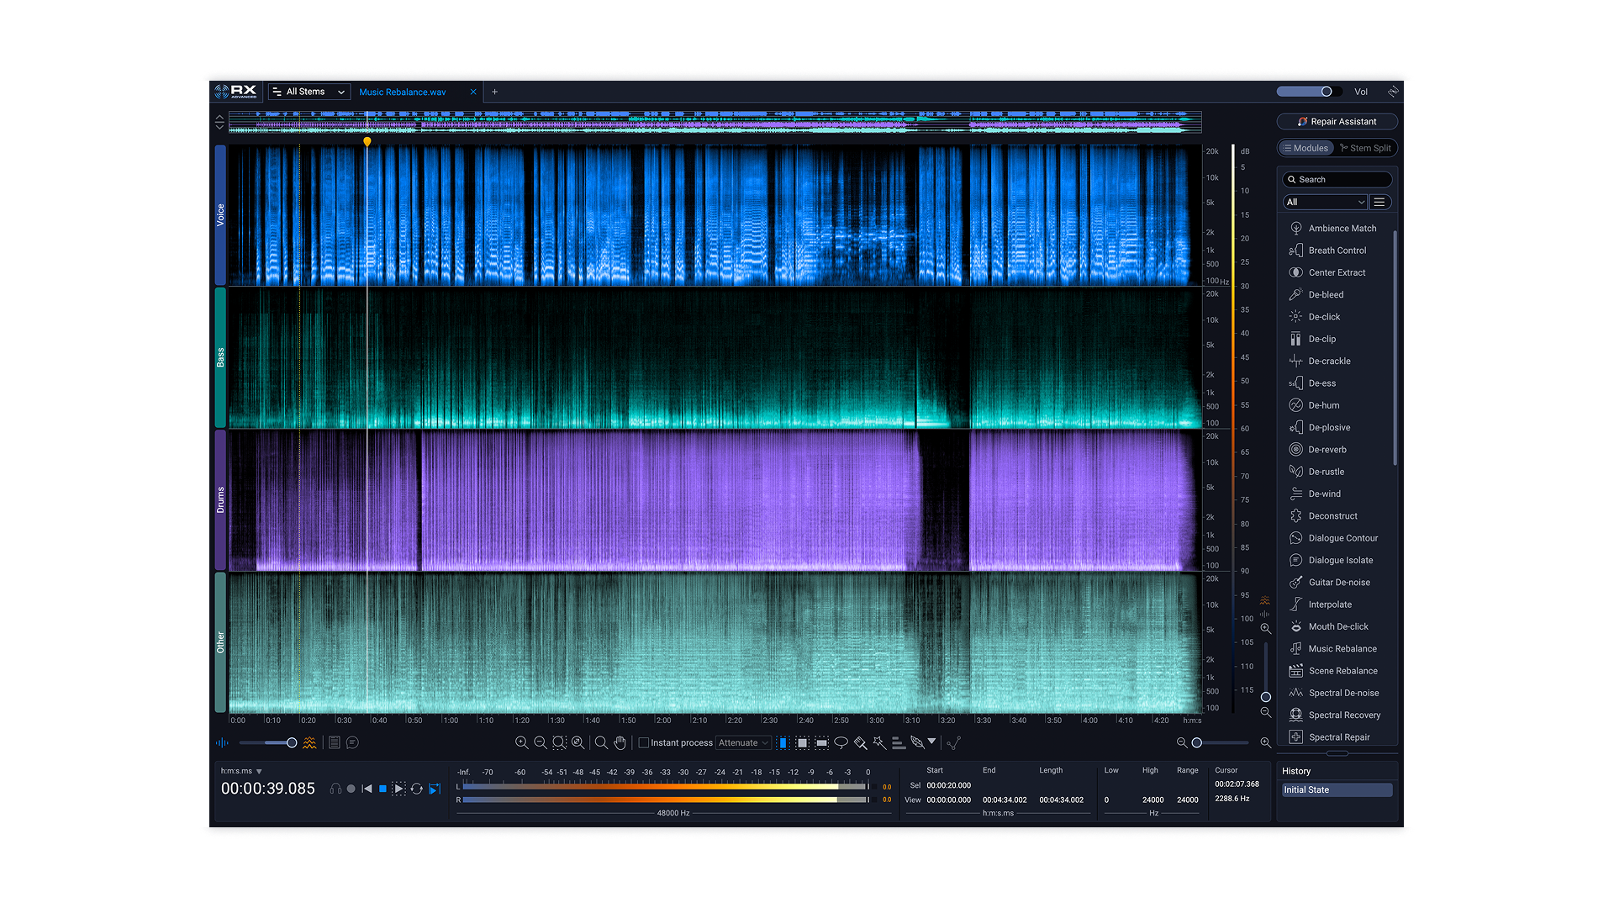Viewport: 1614px width, 908px height.
Task: Activate the hand grab tool
Action: point(620,742)
